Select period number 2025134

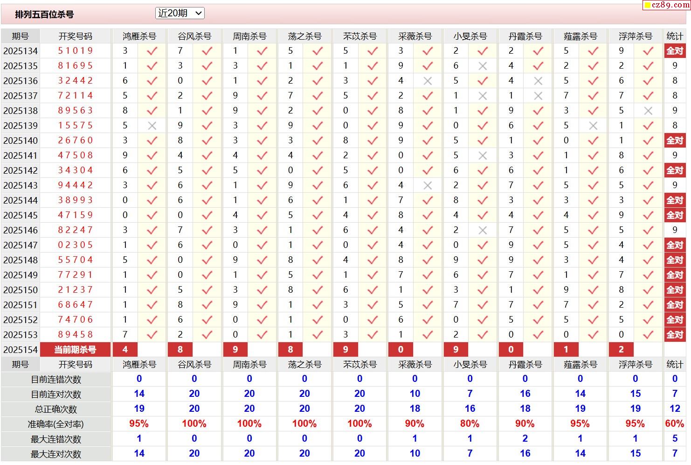pyautogui.click(x=21, y=51)
